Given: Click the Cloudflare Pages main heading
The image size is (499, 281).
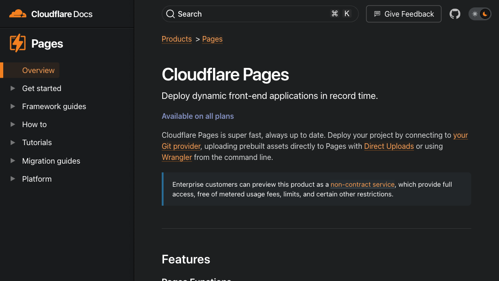Looking at the screenshot, I should (x=225, y=74).
